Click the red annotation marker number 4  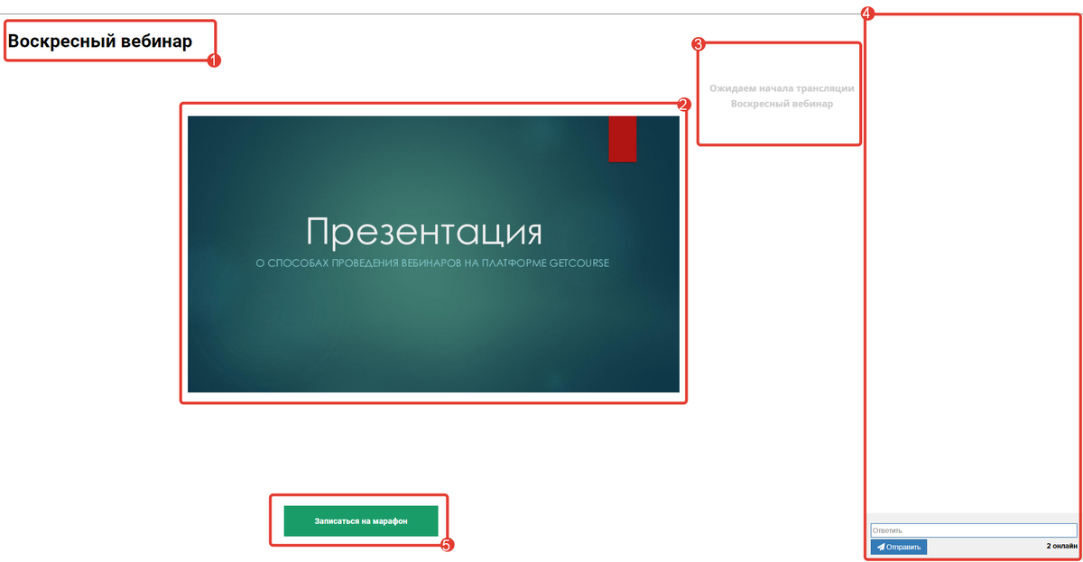866,14
